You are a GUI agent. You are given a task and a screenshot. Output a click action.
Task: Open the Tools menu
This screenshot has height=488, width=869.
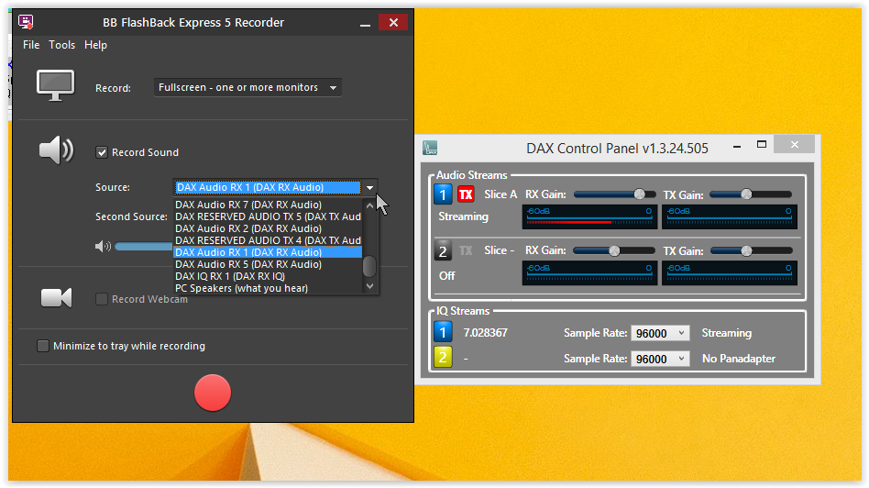(x=61, y=45)
